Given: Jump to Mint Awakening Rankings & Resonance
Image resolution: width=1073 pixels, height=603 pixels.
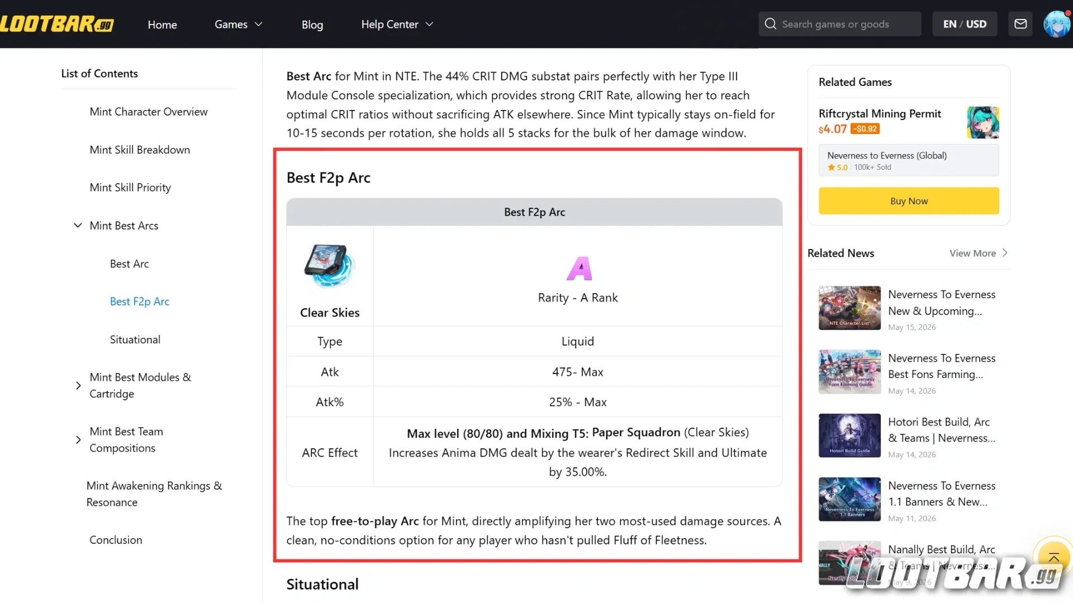Looking at the screenshot, I should [x=154, y=494].
